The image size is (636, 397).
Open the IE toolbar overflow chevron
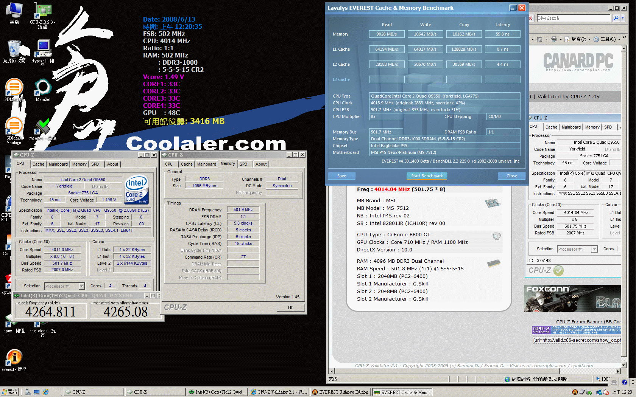coord(624,37)
